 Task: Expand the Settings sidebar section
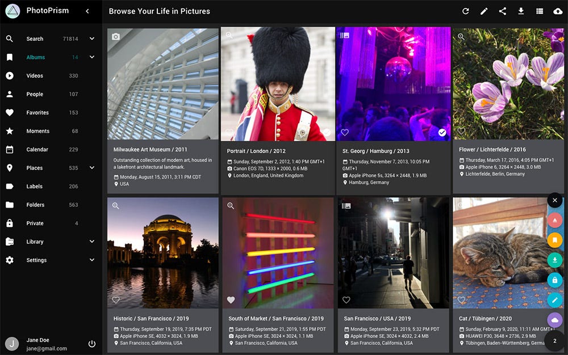click(93, 260)
